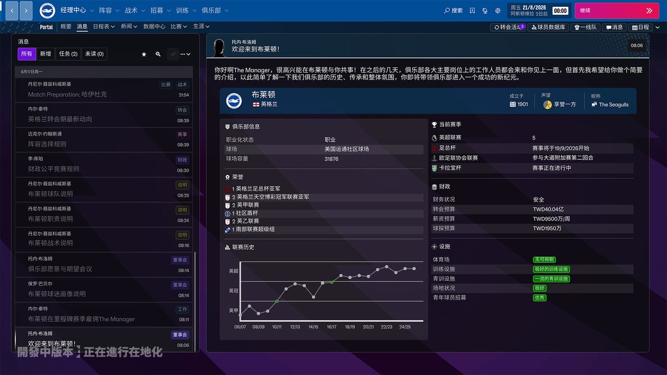The image size is (667, 375).
Task: Expand the 新闻 submenu dropdown
Action: click(129, 26)
